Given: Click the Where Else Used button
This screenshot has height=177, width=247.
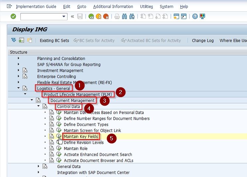Looking at the screenshot, I should (x=233, y=41).
